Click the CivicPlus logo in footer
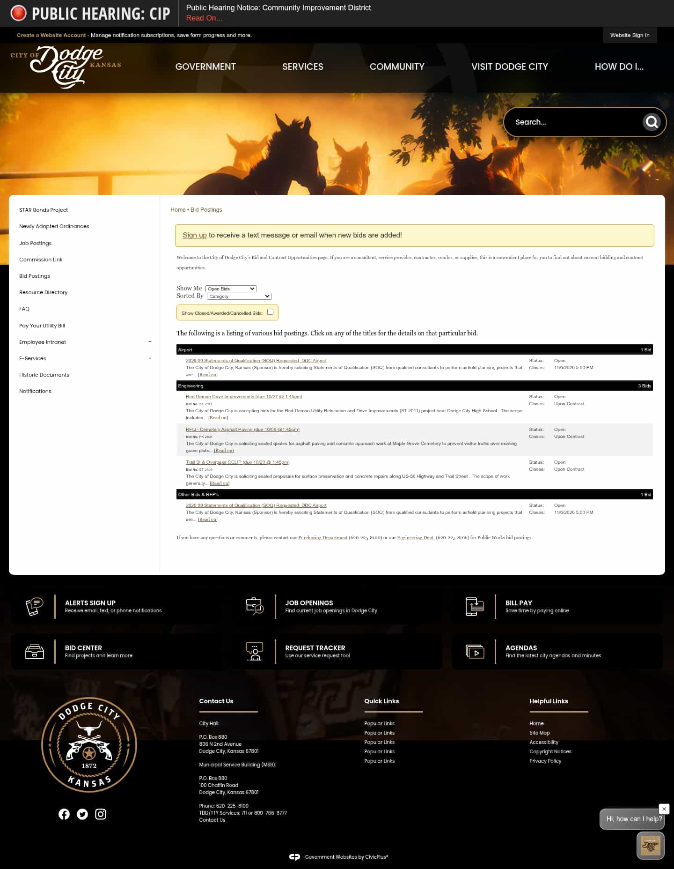Screen dimensions: 674x869 coord(294,857)
